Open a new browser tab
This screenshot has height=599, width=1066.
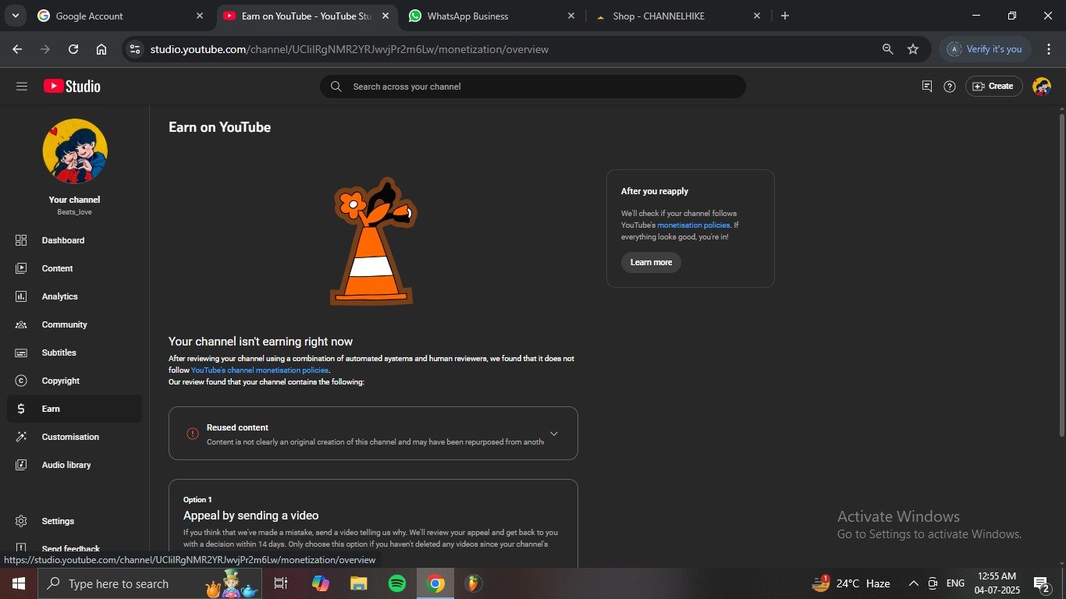coord(785,16)
